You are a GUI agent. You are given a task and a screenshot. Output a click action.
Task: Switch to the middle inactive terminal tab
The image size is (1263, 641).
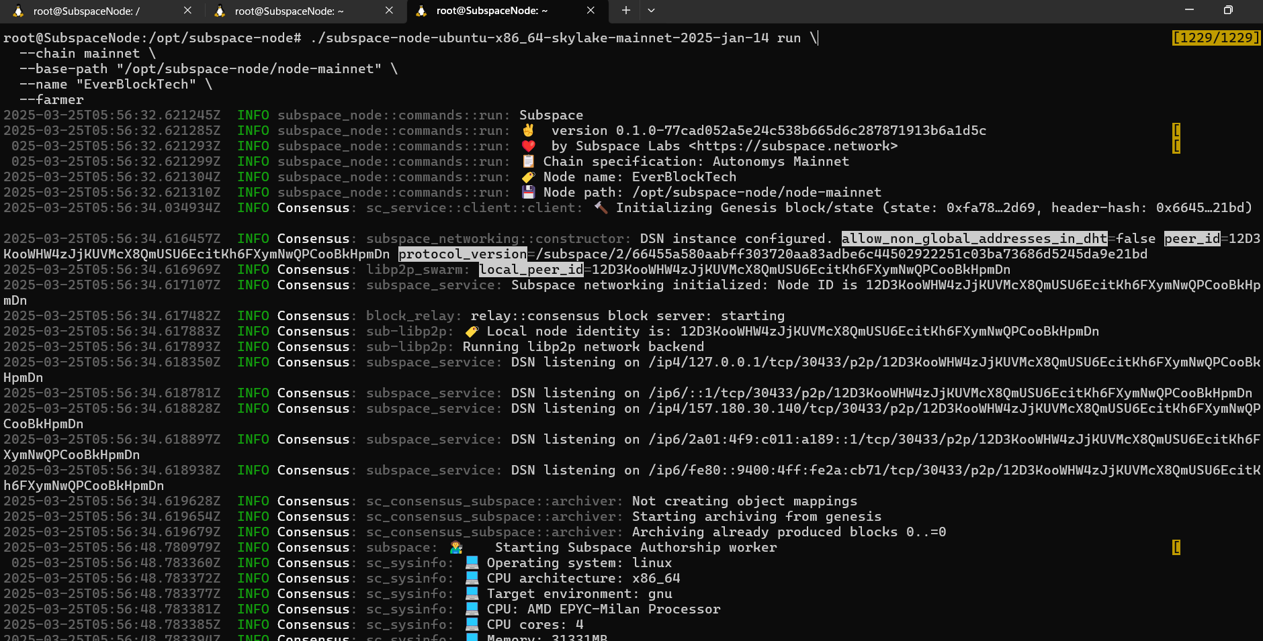[x=289, y=11]
